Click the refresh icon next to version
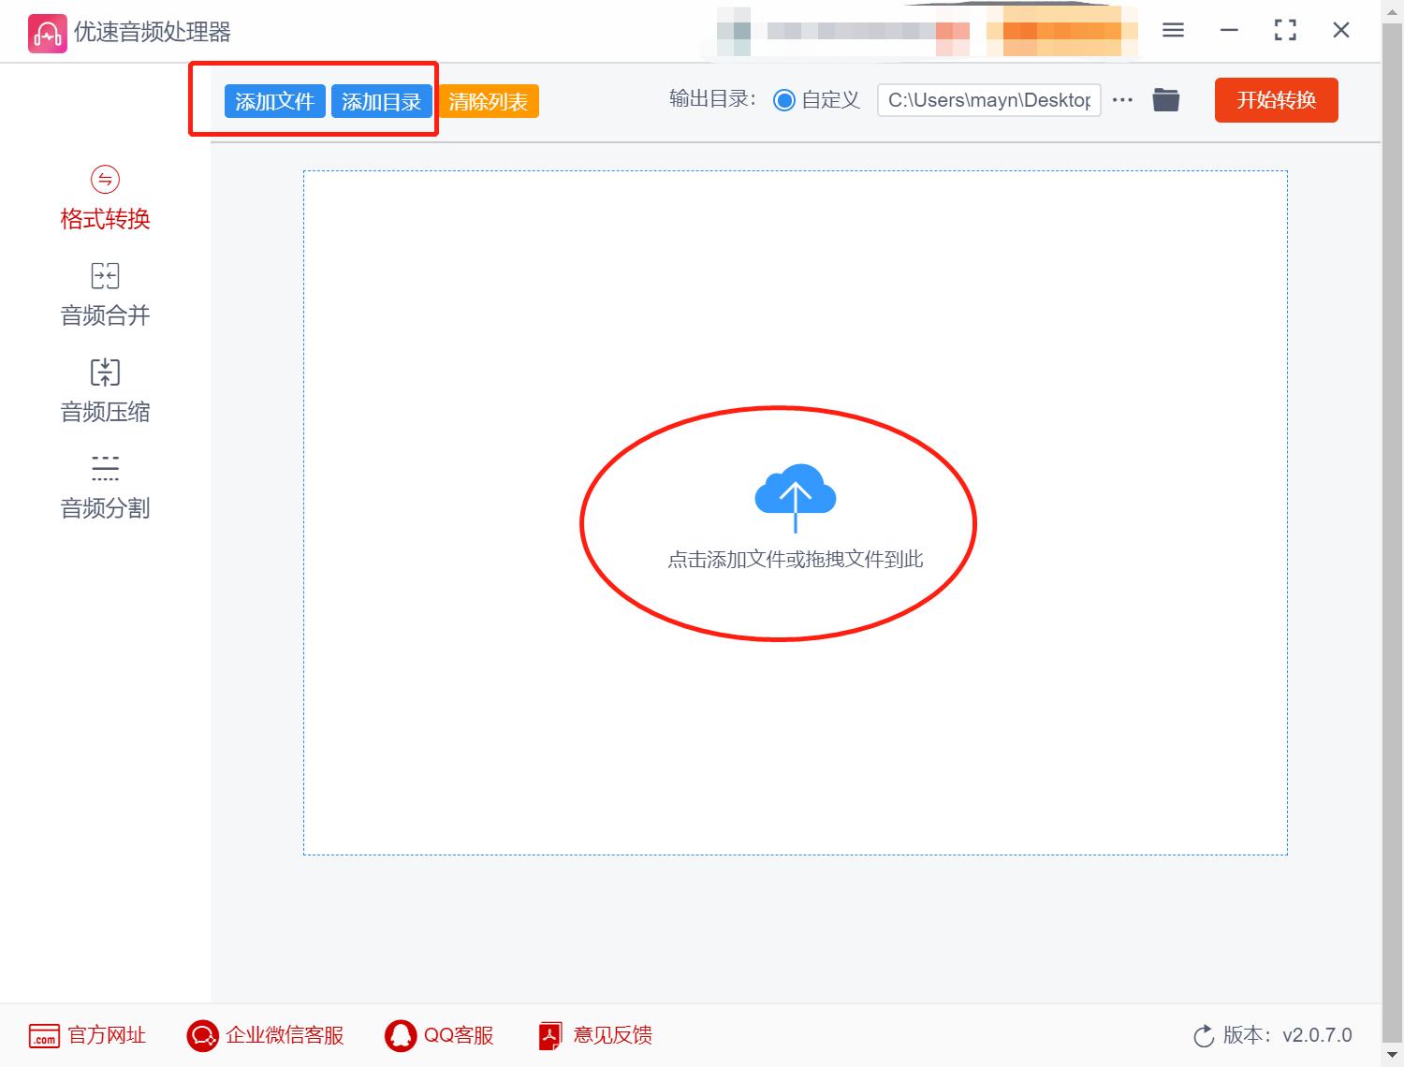The width and height of the screenshot is (1404, 1067). [1203, 1035]
